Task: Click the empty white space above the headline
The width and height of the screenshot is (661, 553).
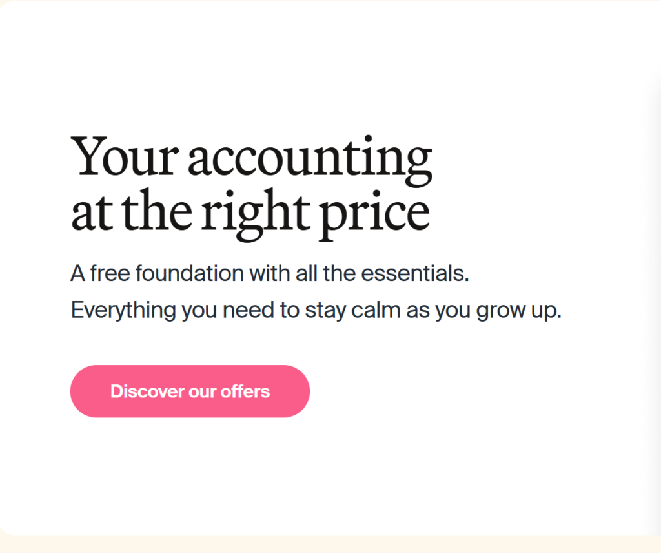Action: [x=295, y=67]
